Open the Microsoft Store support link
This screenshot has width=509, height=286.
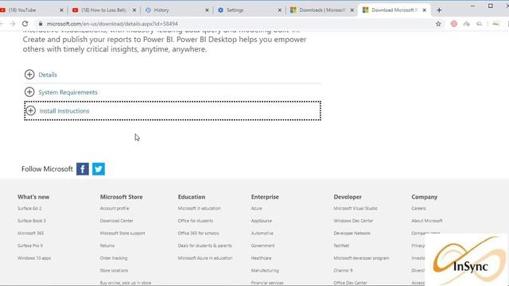pos(122,233)
